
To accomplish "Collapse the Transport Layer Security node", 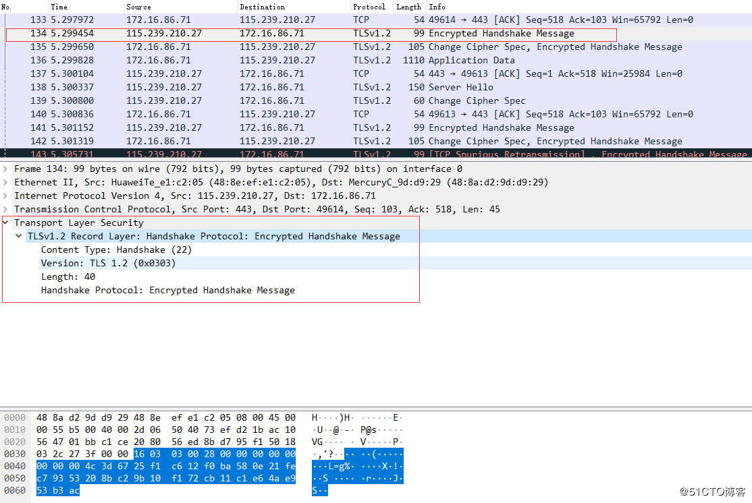I will click(6, 223).
